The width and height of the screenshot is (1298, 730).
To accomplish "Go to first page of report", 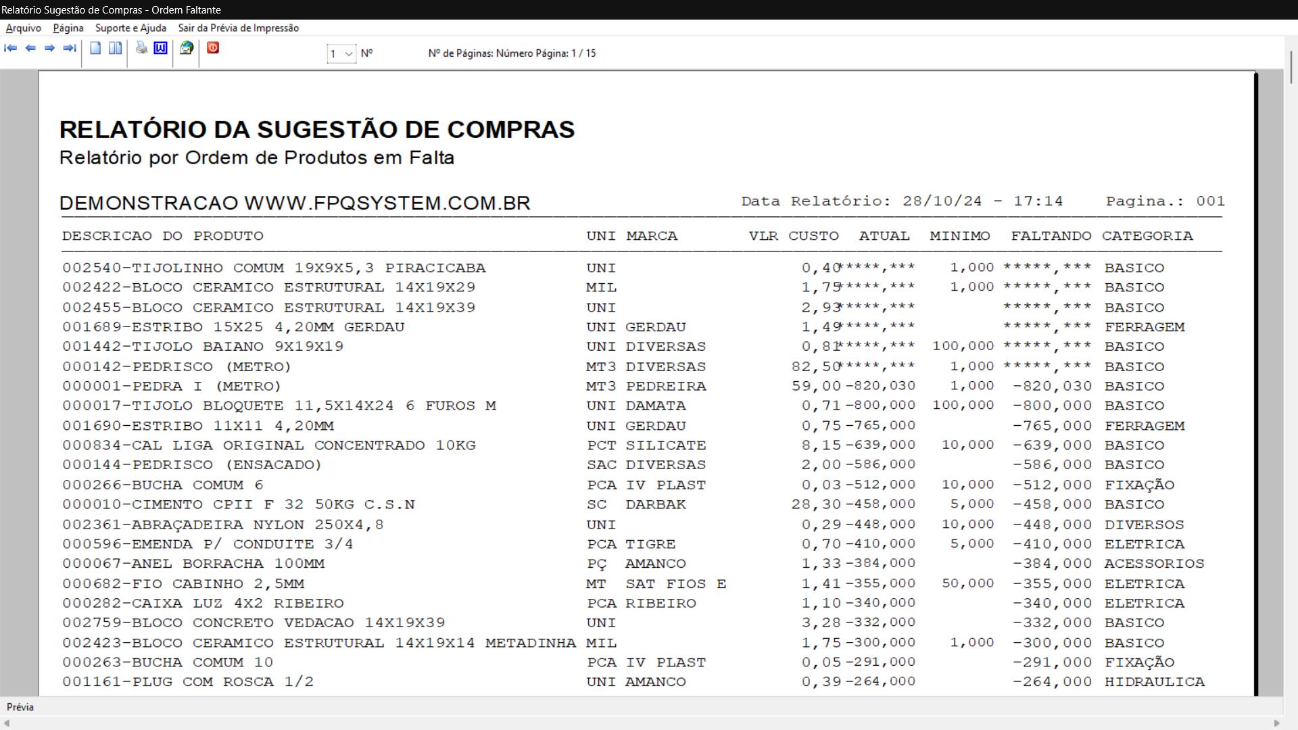I will [x=11, y=48].
